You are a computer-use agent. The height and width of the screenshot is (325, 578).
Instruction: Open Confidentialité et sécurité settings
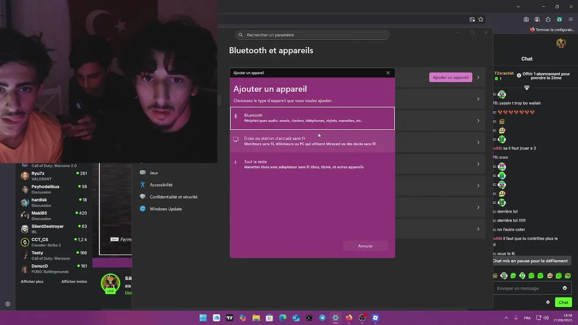(x=174, y=197)
